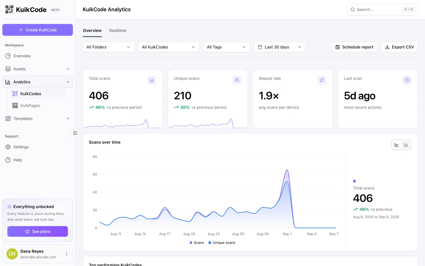
Task: Open KuikPages analytics submenu item
Action: pos(38,106)
